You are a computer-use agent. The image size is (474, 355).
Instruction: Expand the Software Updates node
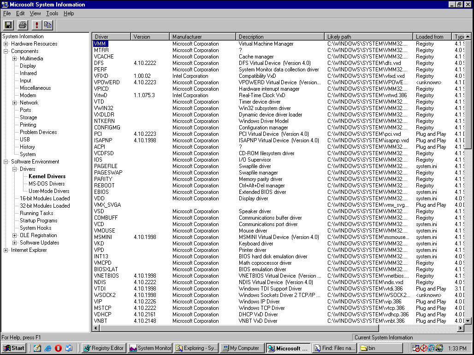pyautogui.click(x=14, y=243)
